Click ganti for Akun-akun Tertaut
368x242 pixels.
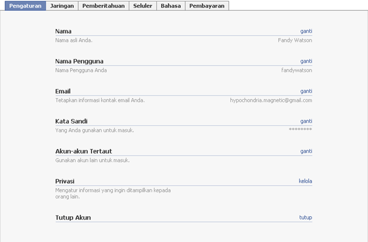pyautogui.click(x=306, y=151)
